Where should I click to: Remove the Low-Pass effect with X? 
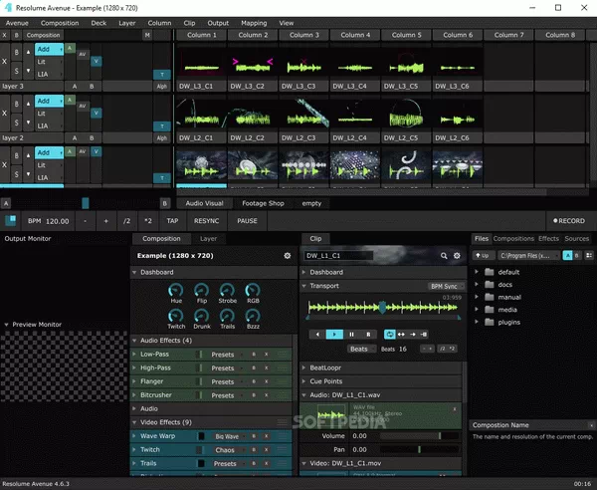pyautogui.click(x=266, y=355)
